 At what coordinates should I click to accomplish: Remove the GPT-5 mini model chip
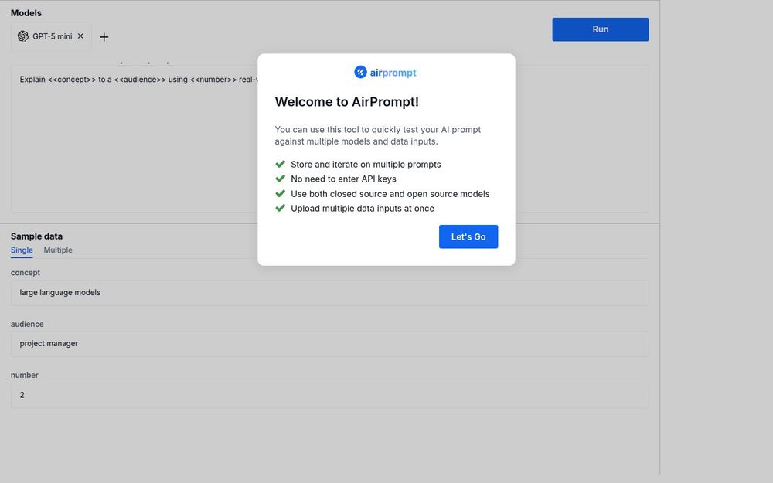click(x=80, y=36)
